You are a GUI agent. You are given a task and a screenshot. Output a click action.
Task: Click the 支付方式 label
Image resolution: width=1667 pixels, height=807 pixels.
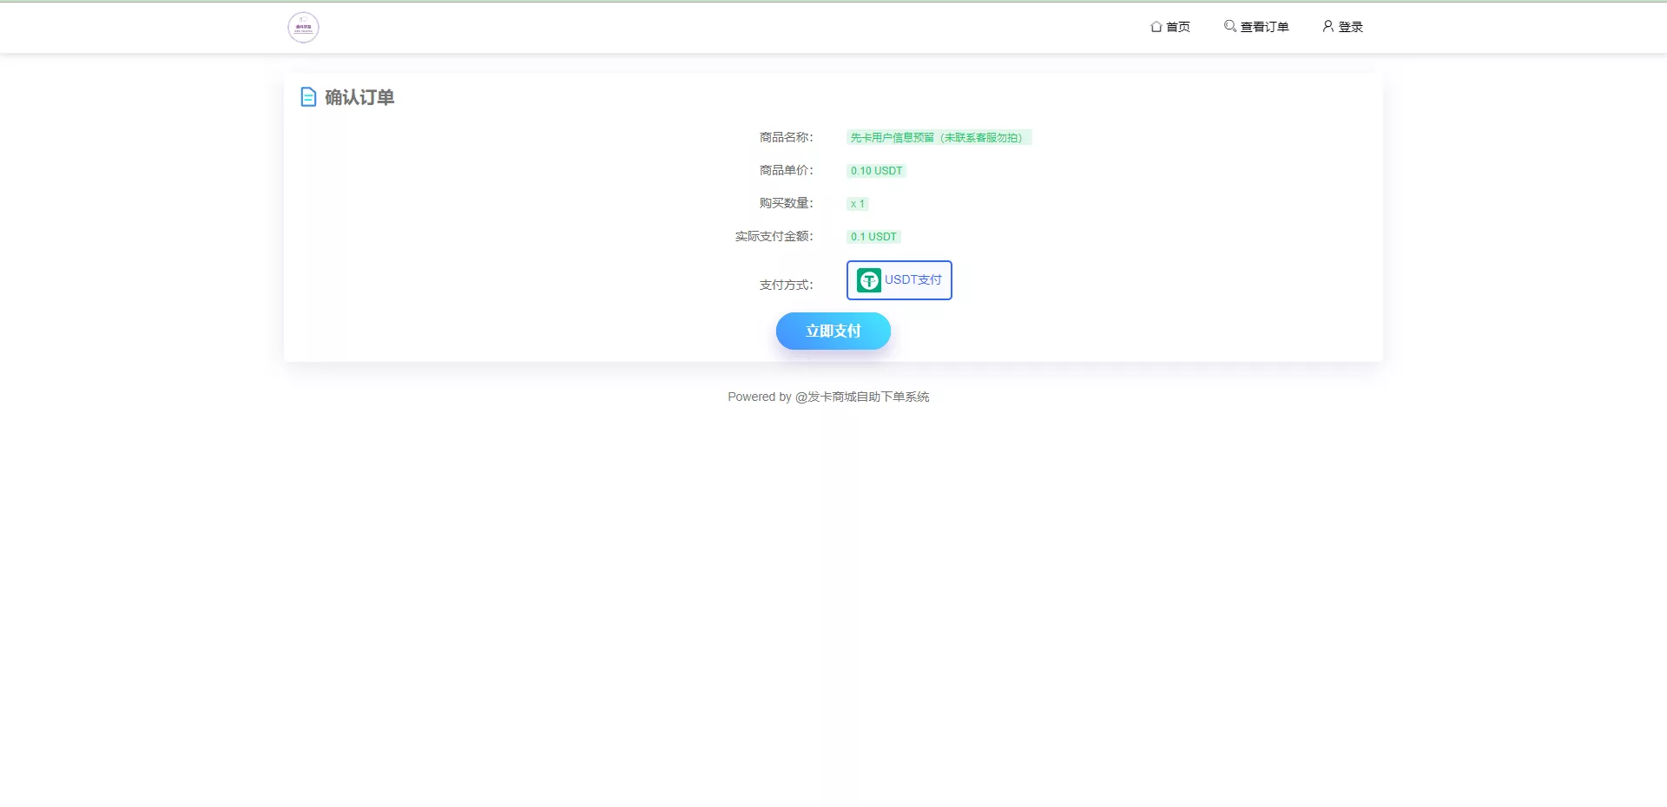pyautogui.click(x=784, y=285)
